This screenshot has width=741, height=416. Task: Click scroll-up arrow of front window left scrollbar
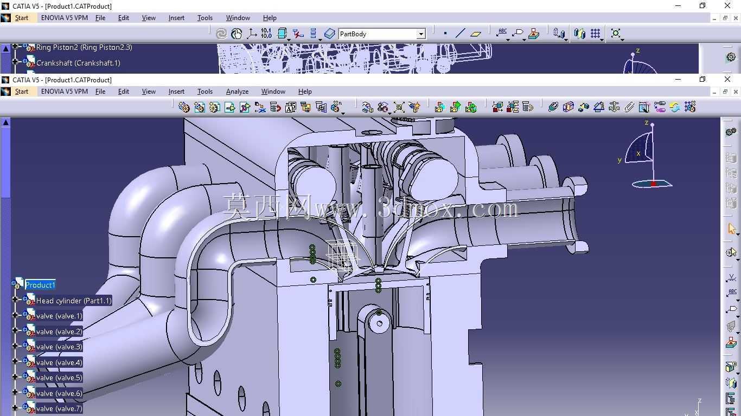[x=5, y=122]
